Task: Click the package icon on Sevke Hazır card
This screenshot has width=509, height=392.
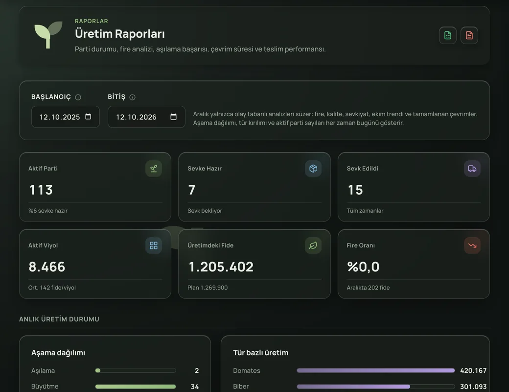Action: [313, 169]
